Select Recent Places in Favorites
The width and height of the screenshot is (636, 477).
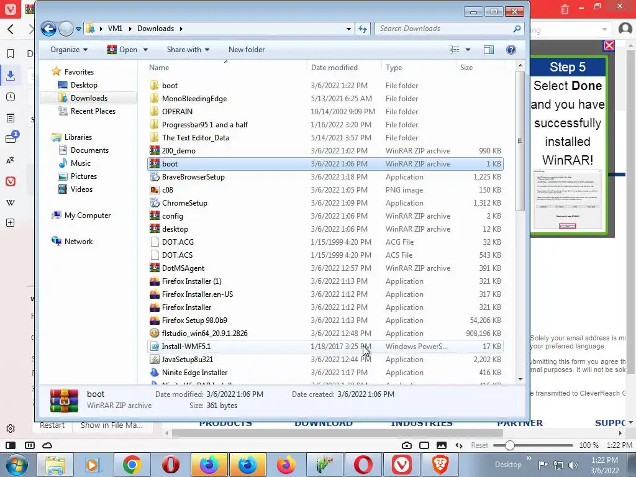pos(93,111)
